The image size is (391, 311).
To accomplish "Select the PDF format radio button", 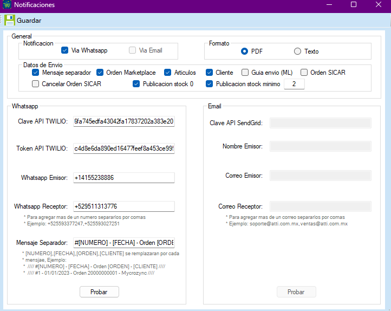I will tap(245, 51).
